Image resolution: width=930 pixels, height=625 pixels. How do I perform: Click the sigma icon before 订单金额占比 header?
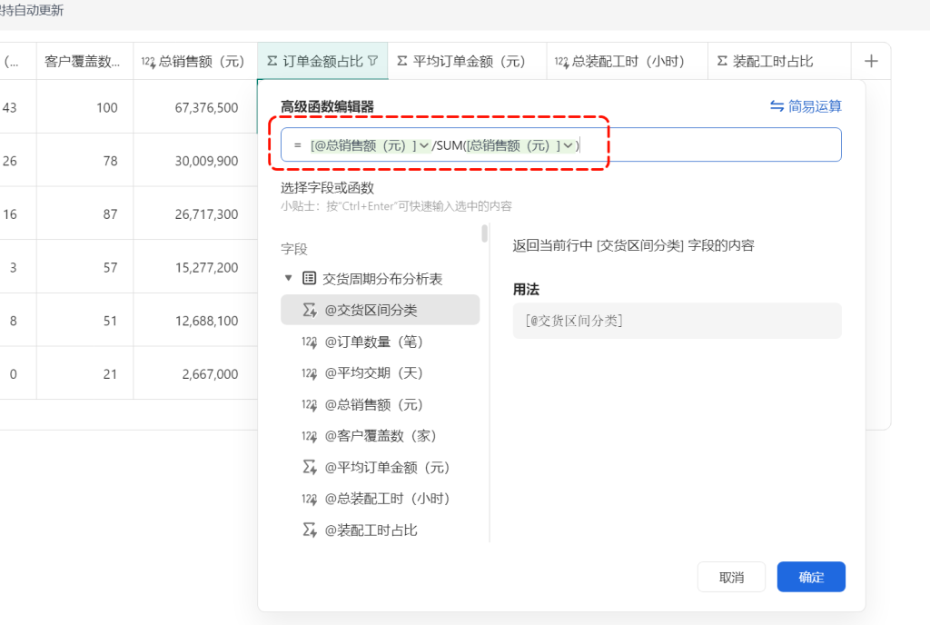(x=272, y=61)
